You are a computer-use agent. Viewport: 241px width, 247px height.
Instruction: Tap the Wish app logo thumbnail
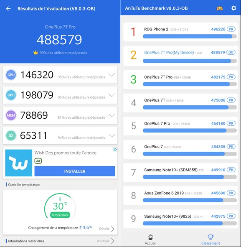pyautogui.click(x=18, y=163)
